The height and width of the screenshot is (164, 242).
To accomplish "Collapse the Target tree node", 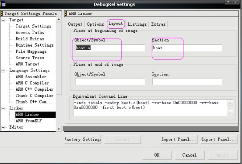I will pyautogui.click(x=3, y=20).
